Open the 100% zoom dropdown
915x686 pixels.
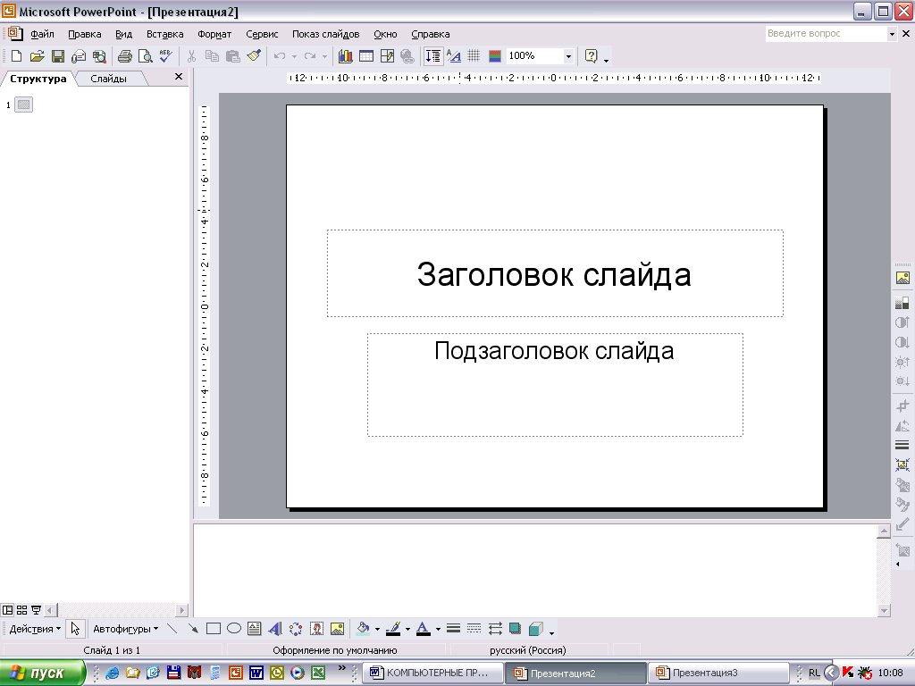(x=568, y=56)
